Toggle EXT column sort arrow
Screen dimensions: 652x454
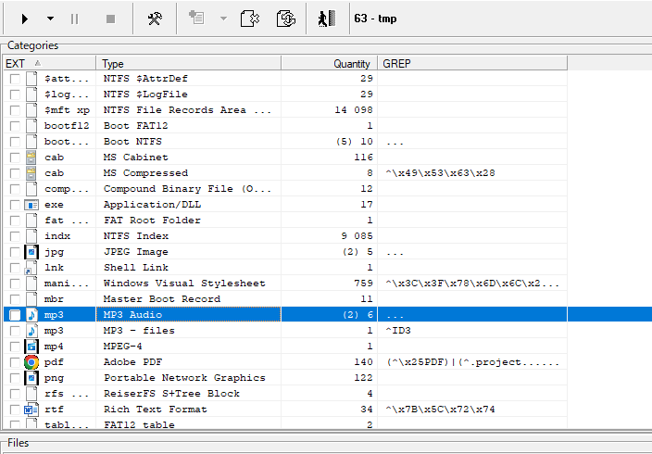pos(37,63)
